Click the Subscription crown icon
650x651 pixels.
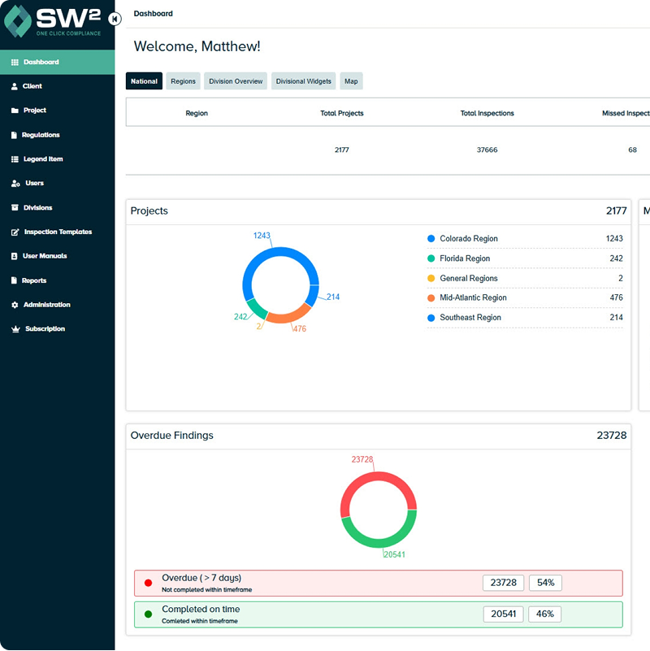click(x=15, y=329)
